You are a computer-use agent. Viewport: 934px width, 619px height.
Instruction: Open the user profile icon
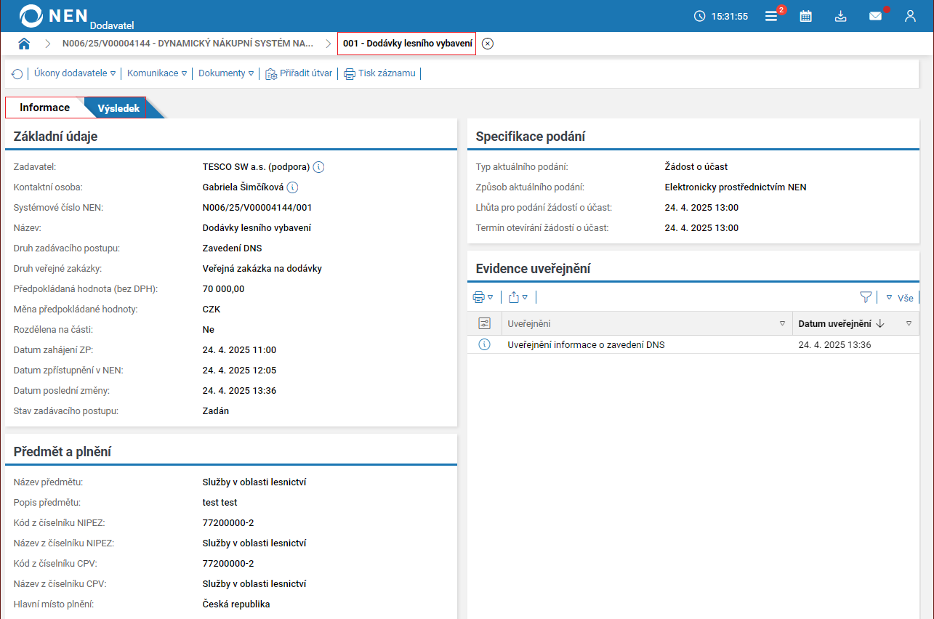tap(910, 16)
